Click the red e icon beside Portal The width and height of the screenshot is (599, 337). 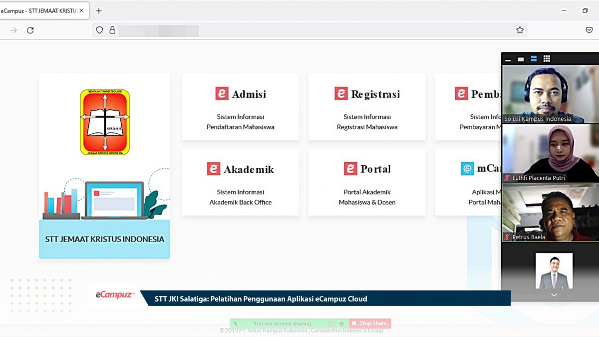point(350,169)
